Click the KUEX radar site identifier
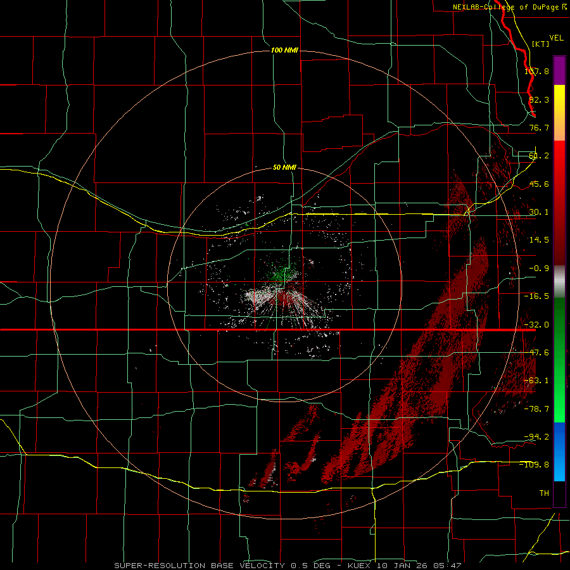 click(358, 566)
